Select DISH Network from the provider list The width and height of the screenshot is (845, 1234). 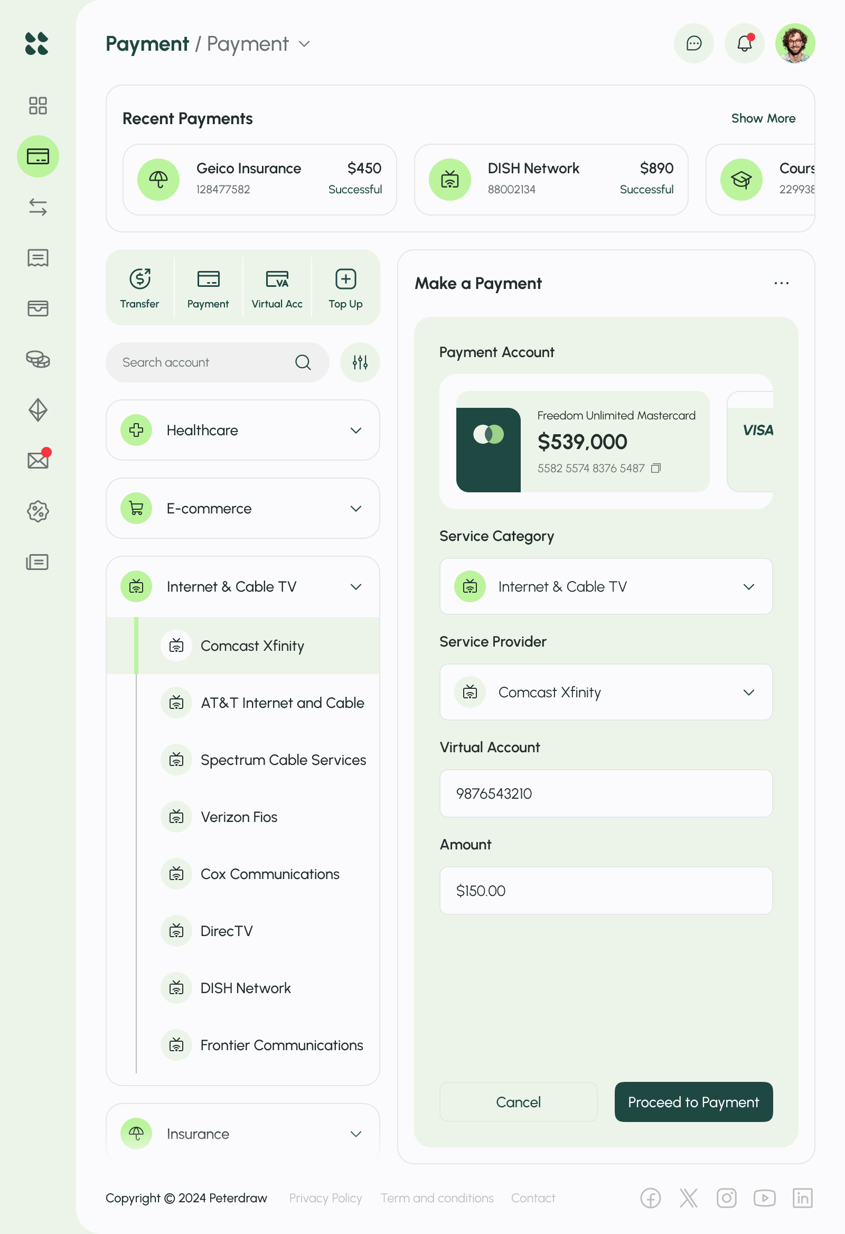coord(245,988)
